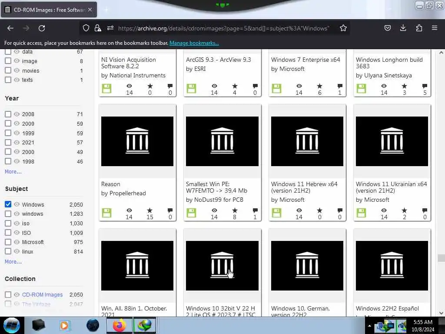Image resolution: width=445 pixels, height=334 pixels.
Task: Open Windows Longhorn build 3683 title
Action: [x=389, y=63]
